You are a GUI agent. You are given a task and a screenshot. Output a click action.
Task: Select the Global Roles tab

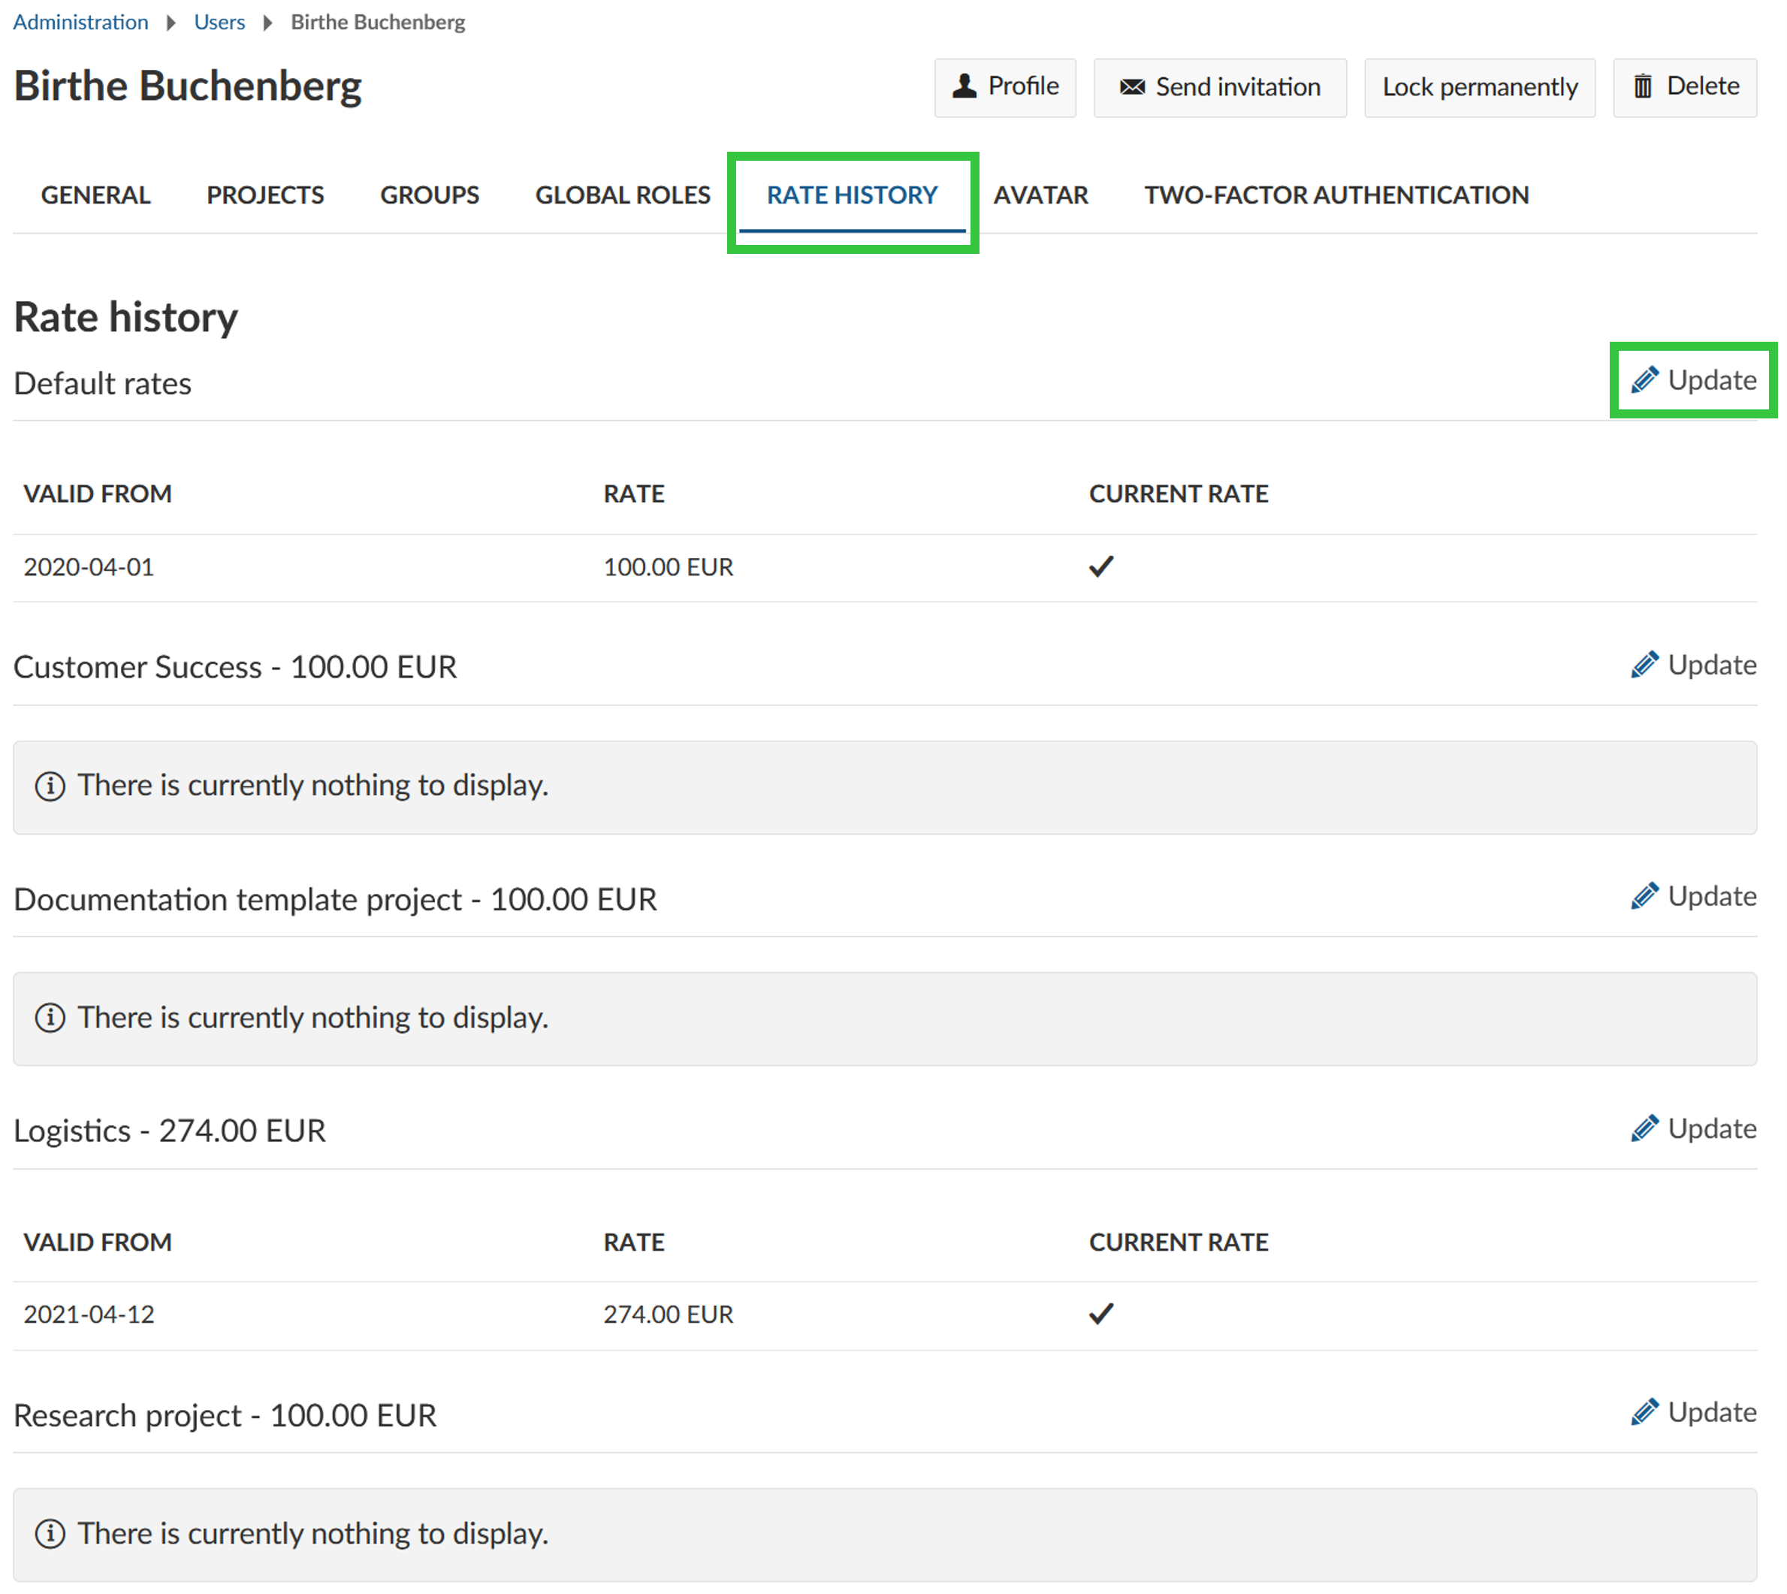click(x=623, y=195)
